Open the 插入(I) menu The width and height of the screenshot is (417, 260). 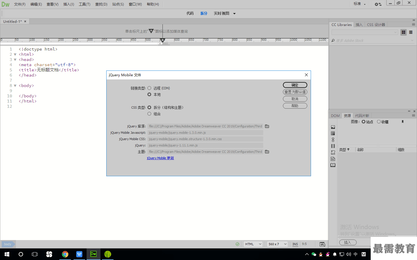[x=69, y=4]
